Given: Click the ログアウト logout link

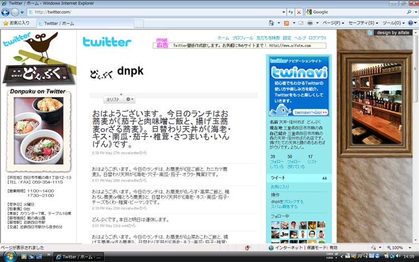Looking at the screenshot, I should tap(317, 38).
